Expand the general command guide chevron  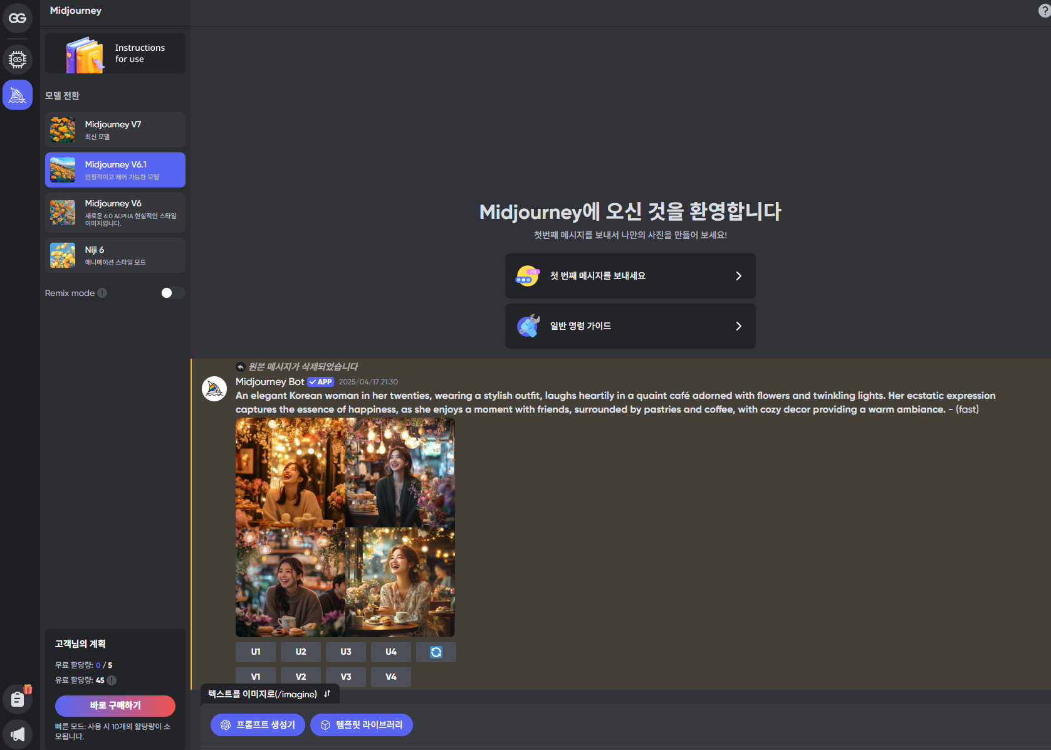pos(739,326)
